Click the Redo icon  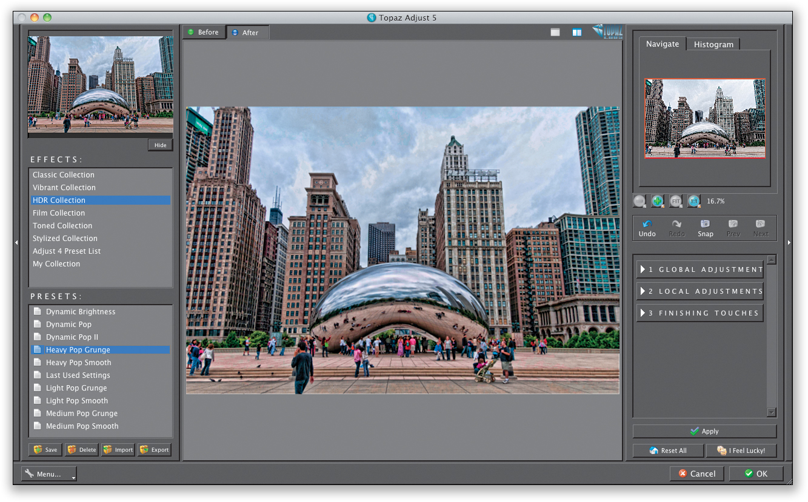(676, 228)
